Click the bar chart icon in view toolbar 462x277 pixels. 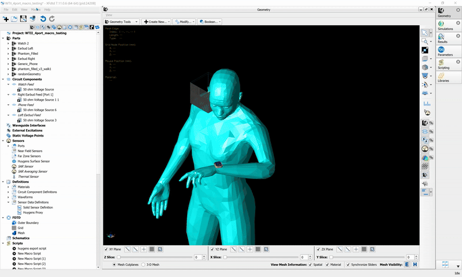coord(427,104)
